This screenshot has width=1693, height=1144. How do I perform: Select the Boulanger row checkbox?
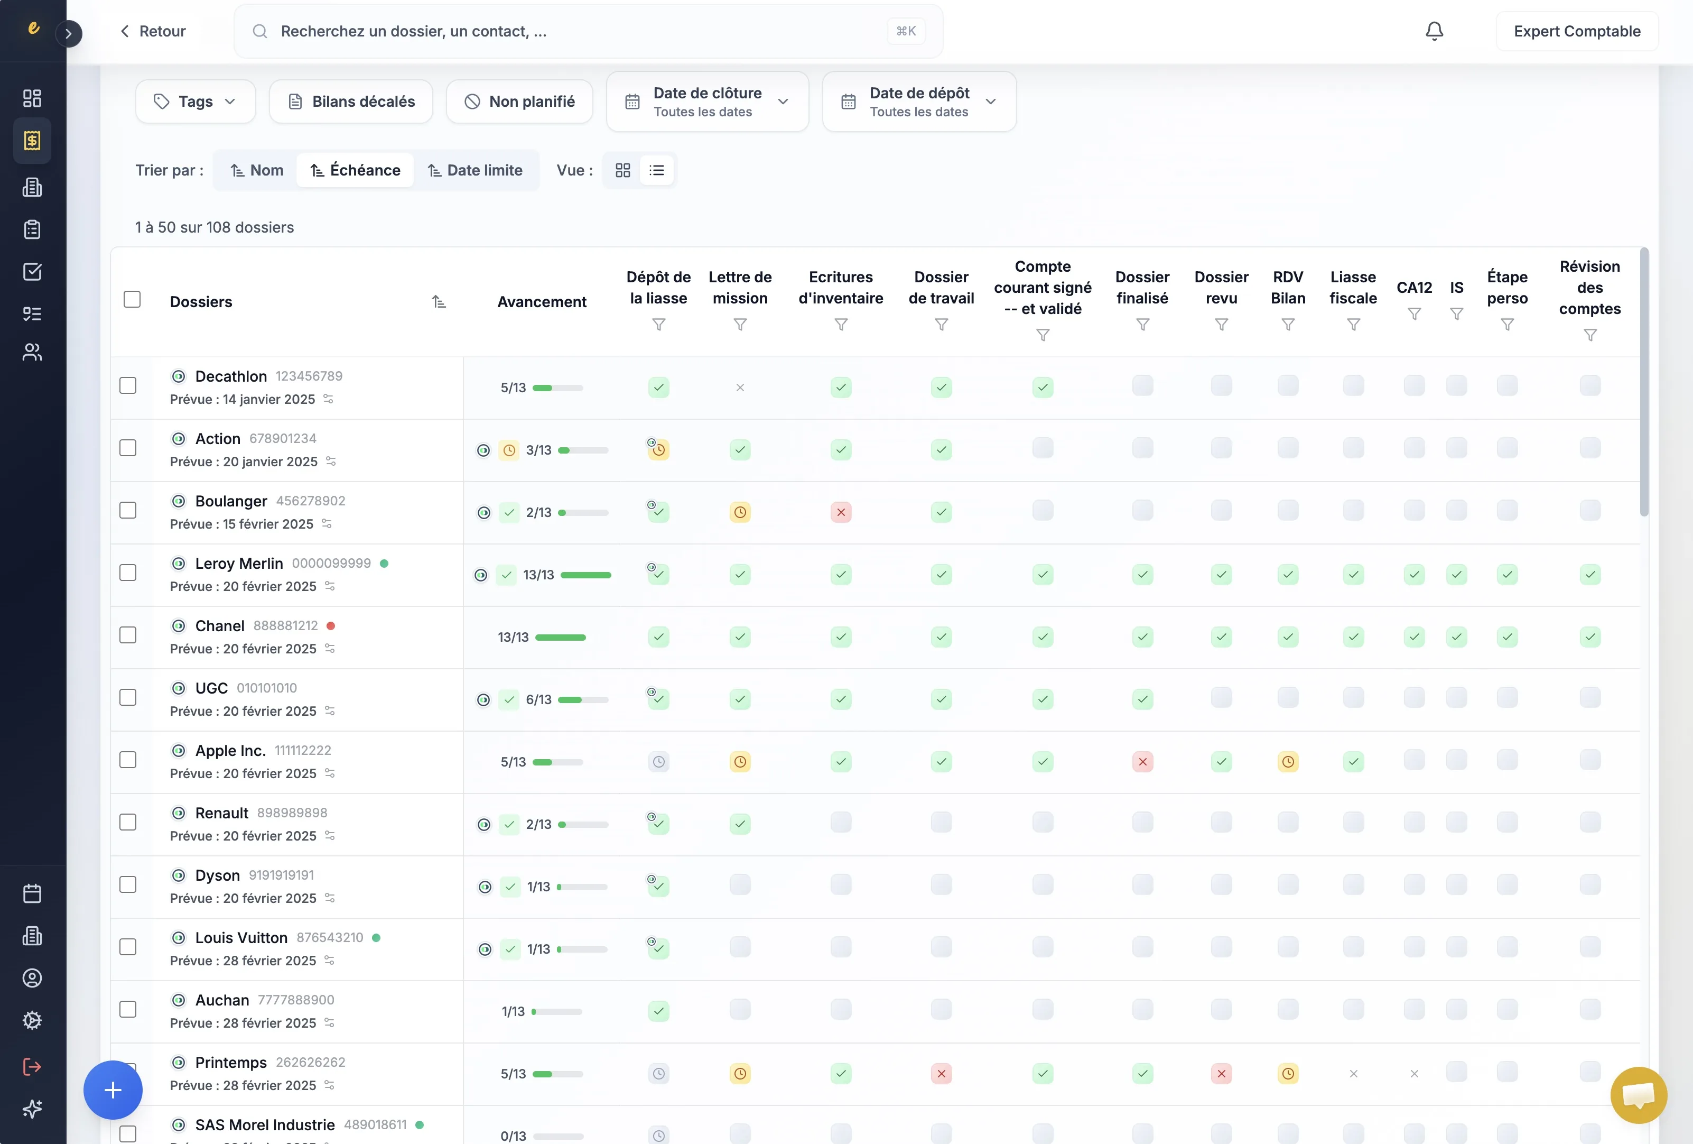point(128,510)
